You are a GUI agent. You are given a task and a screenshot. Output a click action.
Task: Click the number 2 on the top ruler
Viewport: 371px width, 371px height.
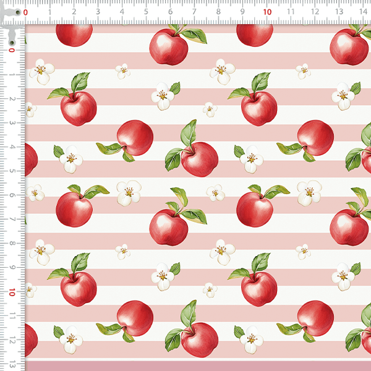(x=74, y=11)
